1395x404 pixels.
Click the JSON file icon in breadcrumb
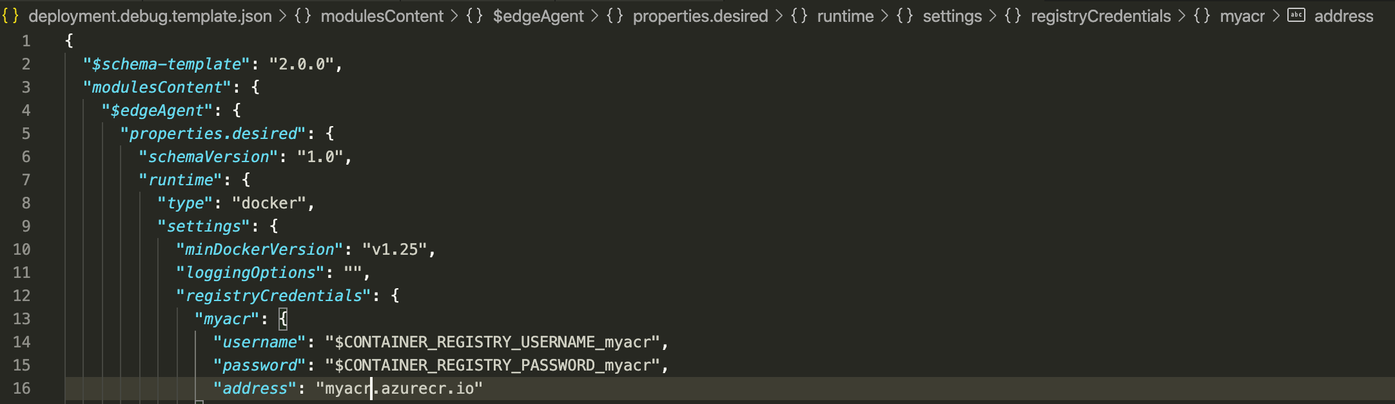coord(11,16)
